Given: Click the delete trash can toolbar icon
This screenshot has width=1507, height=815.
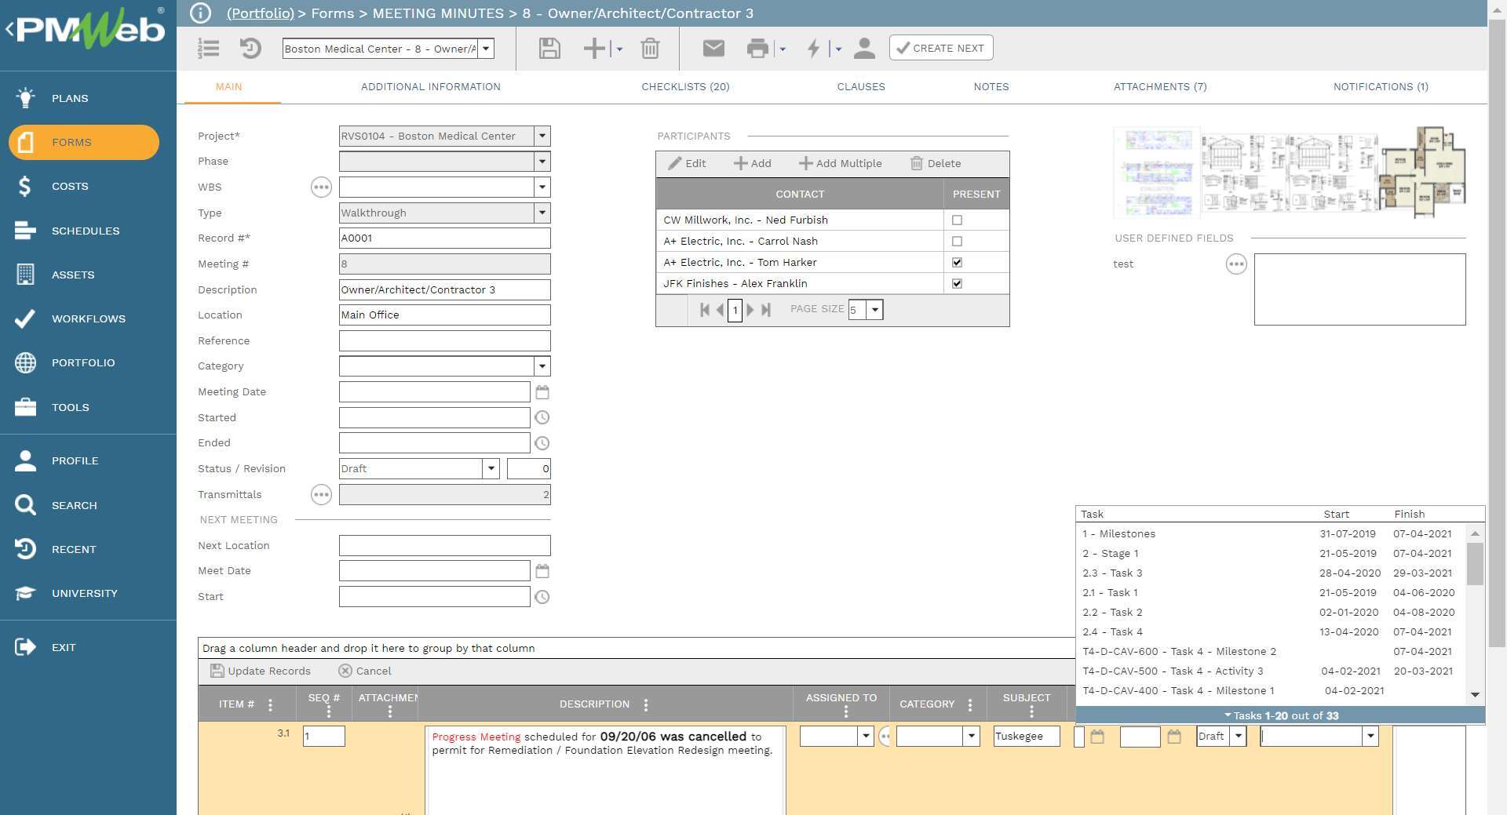Looking at the screenshot, I should coord(650,49).
